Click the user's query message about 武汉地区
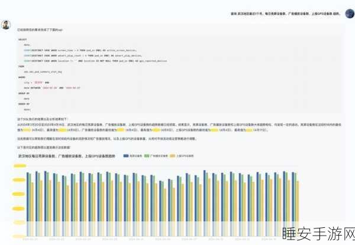The width and height of the screenshot is (355, 245). tap(285, 14)
